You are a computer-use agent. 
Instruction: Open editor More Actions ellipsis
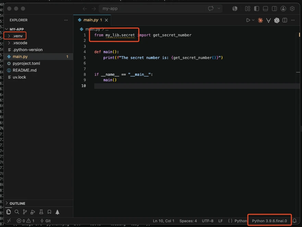coord(293,20)
